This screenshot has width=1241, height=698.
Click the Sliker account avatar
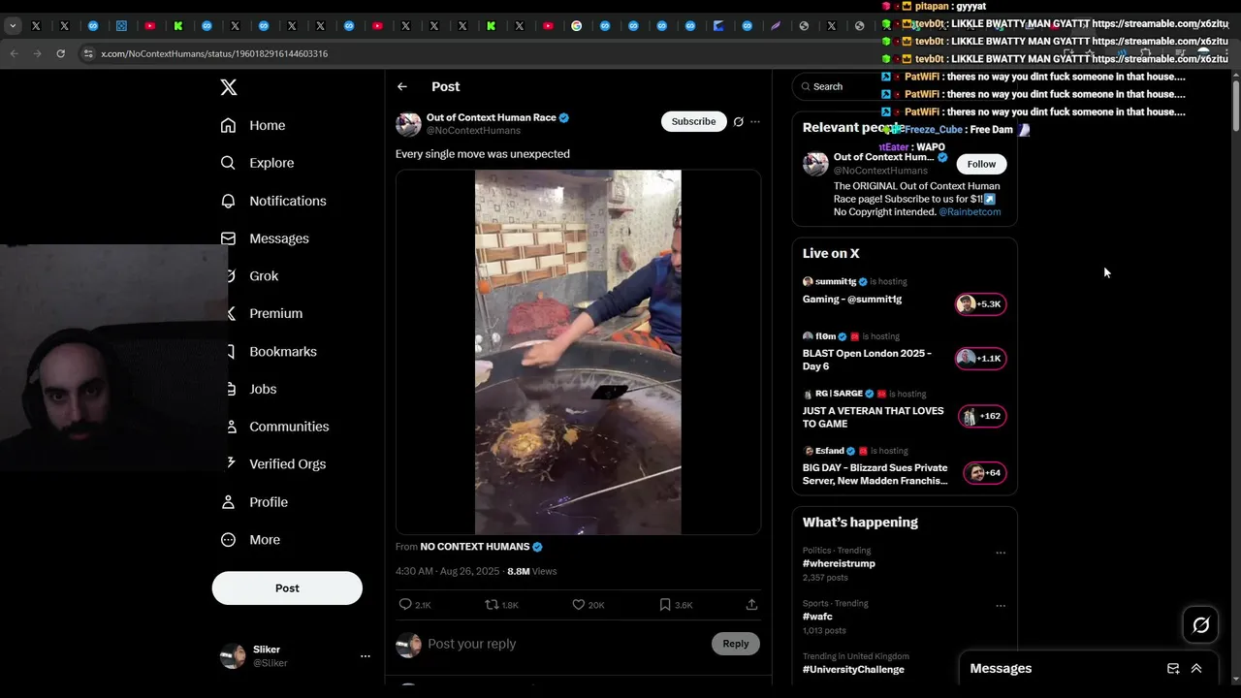[x=233, y=656]
